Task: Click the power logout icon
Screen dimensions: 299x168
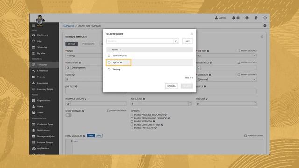Action: coord(265,18)
